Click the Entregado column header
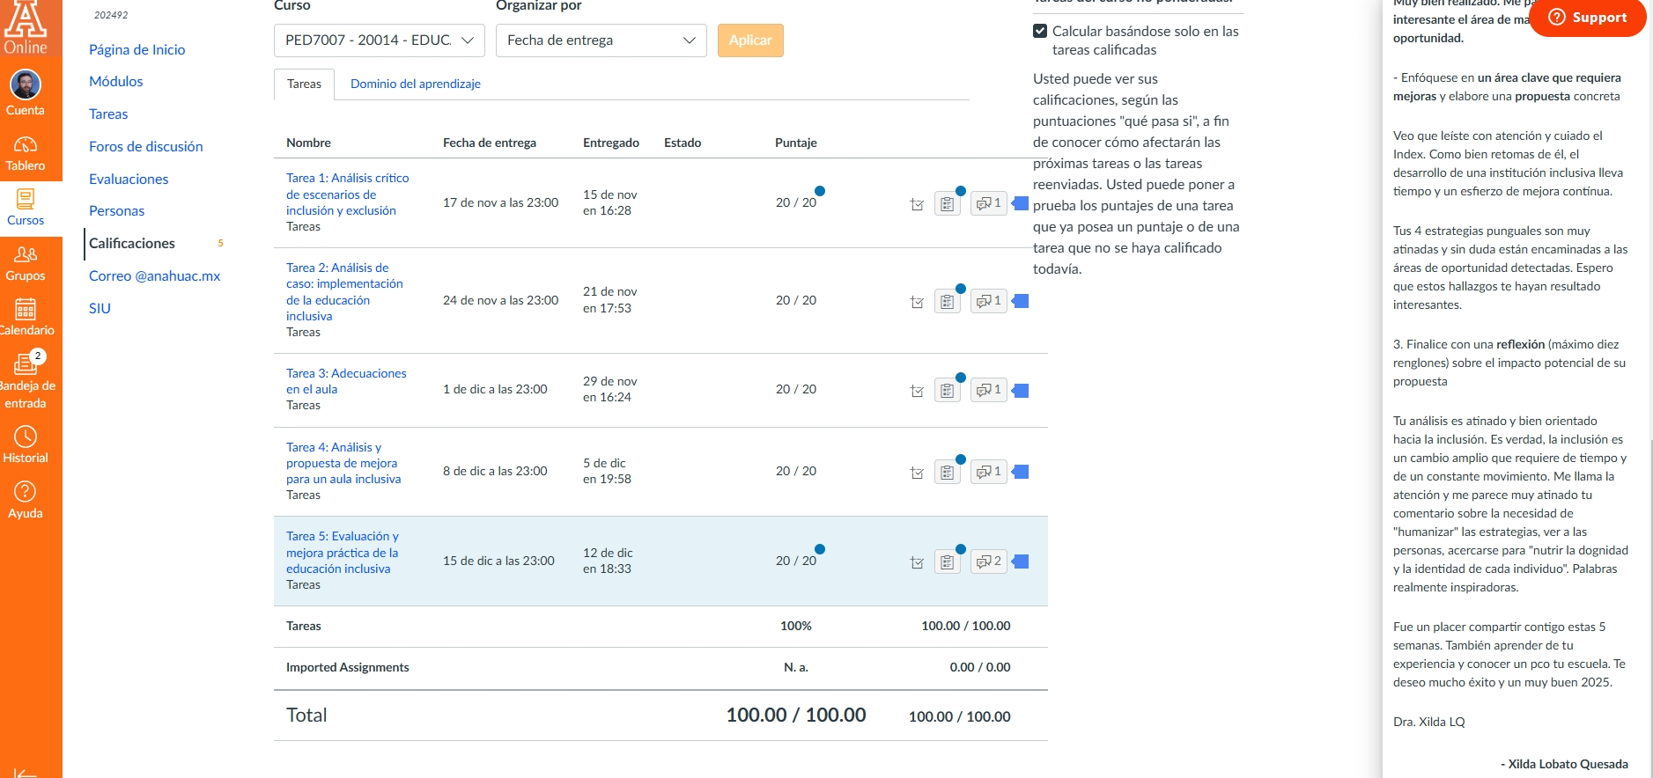Screen dimensions: 1653x778 pyautogui.click(x=611, y=143)
